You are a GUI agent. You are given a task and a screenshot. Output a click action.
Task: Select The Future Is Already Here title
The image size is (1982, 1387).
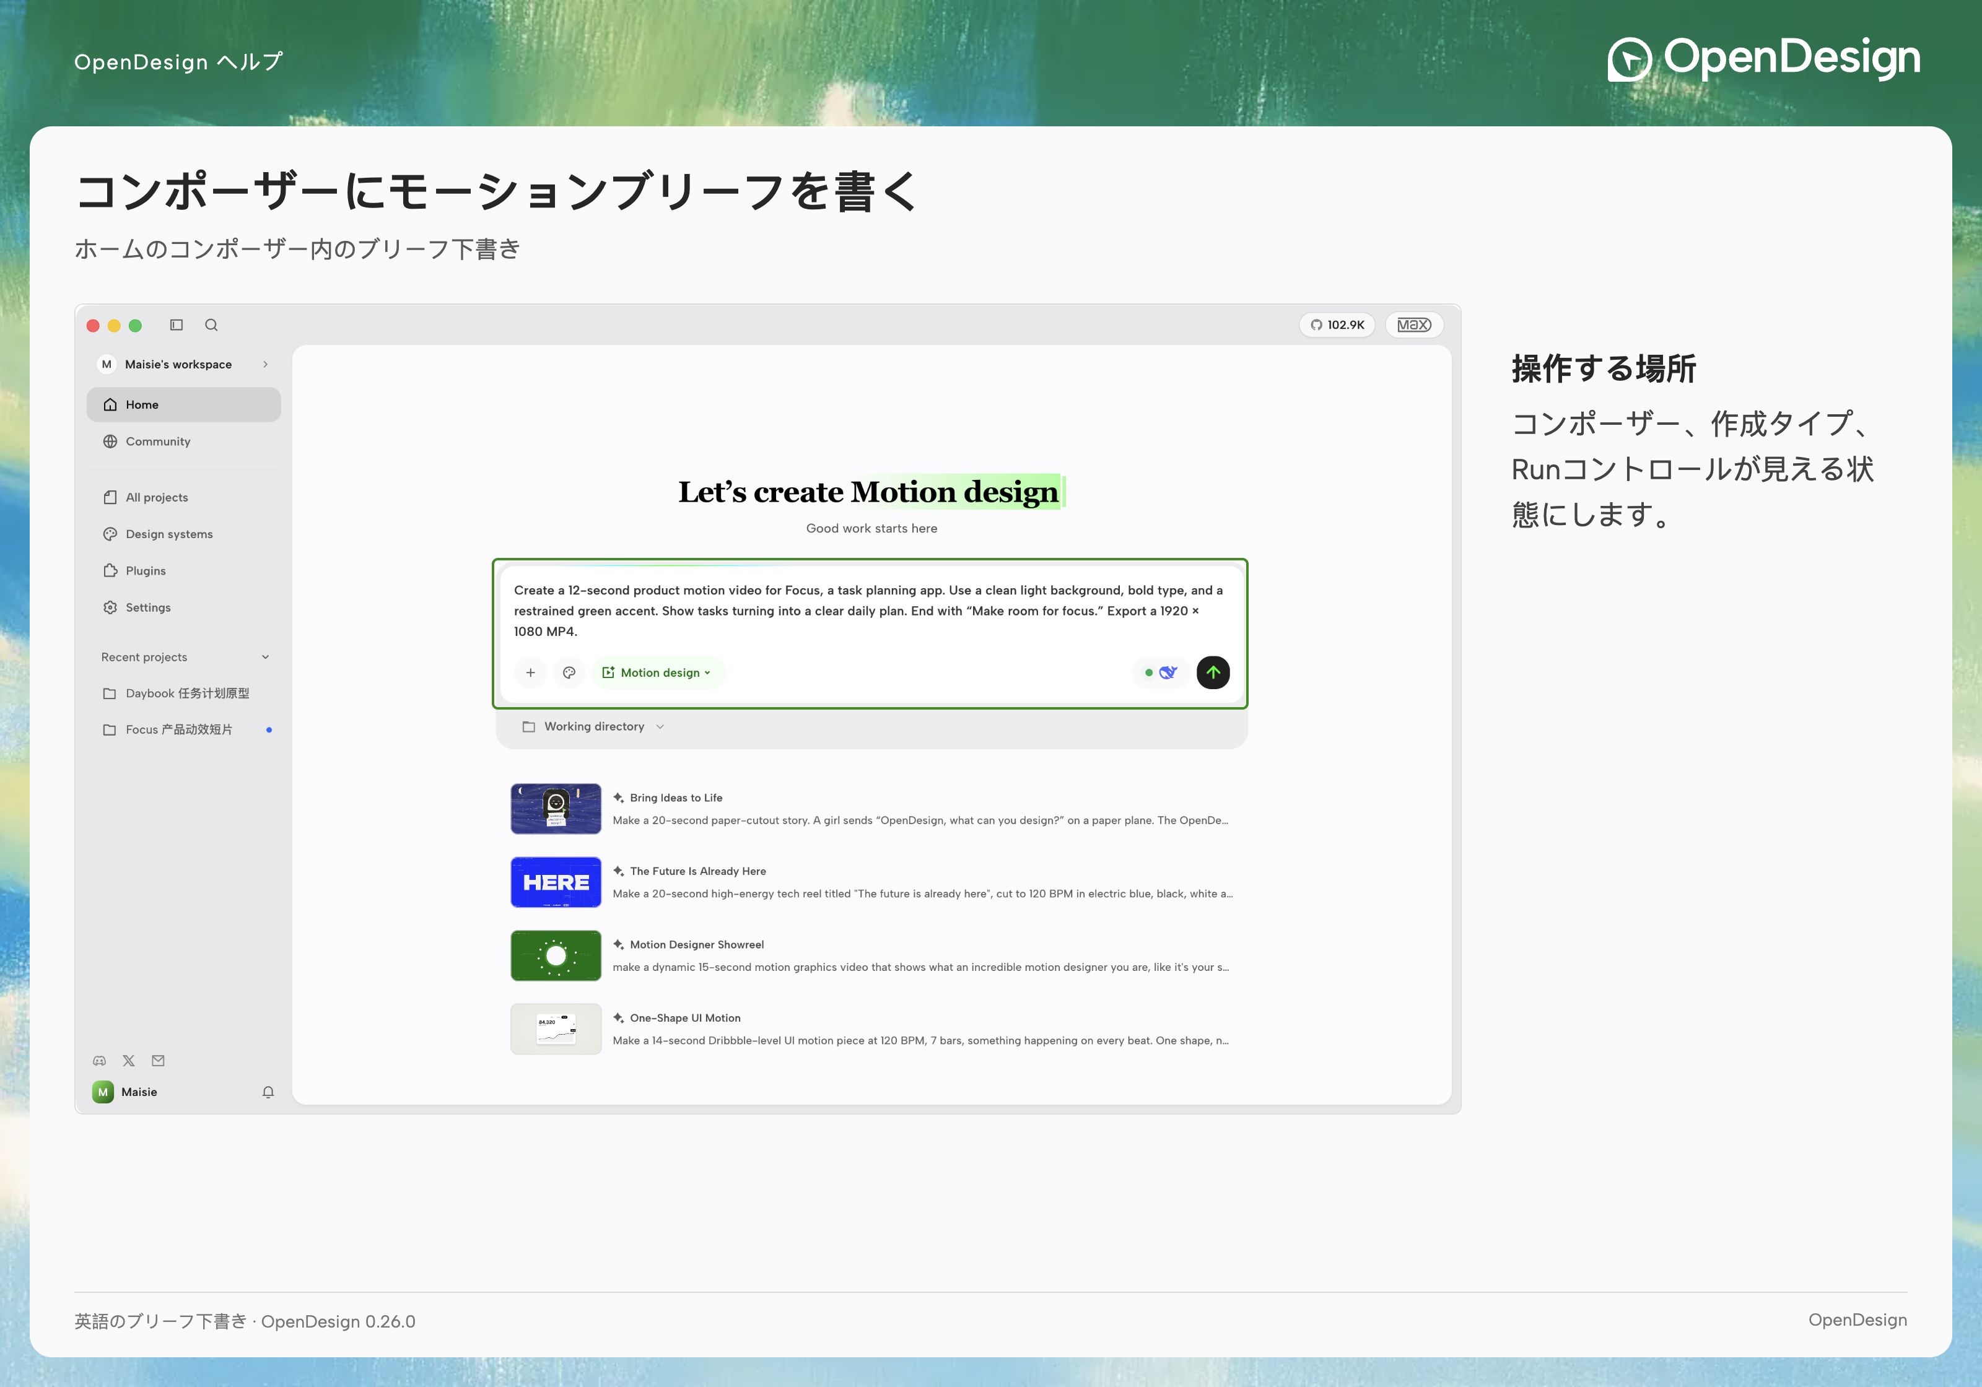(x=699, y=871)
